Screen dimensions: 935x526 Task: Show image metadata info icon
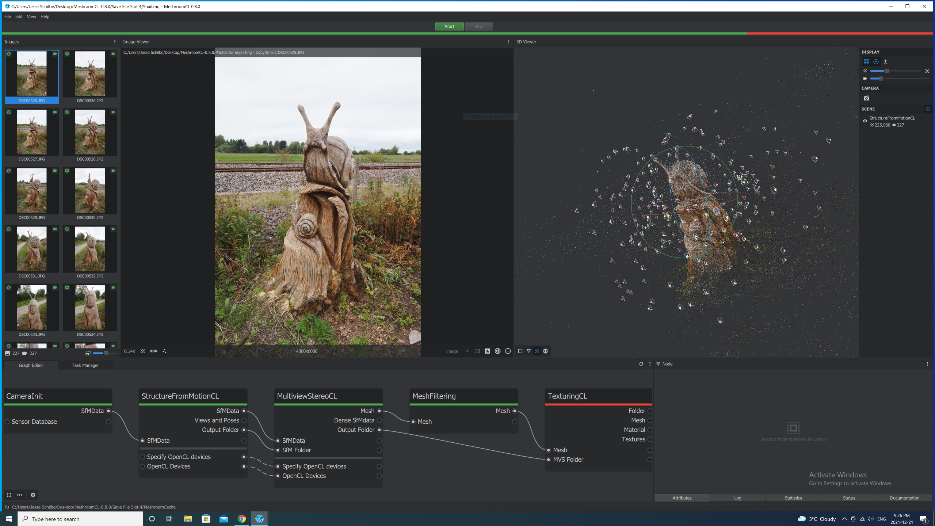coord(508,351)
